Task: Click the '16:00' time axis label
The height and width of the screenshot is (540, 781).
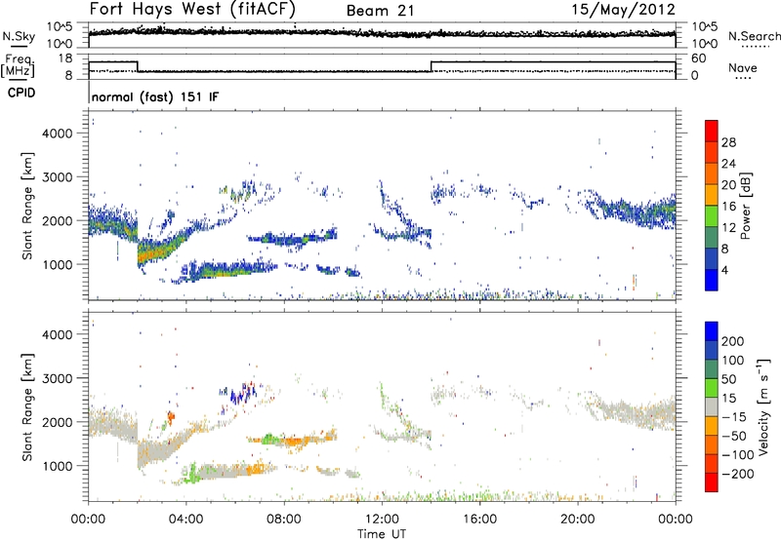Action: (479, 520)
